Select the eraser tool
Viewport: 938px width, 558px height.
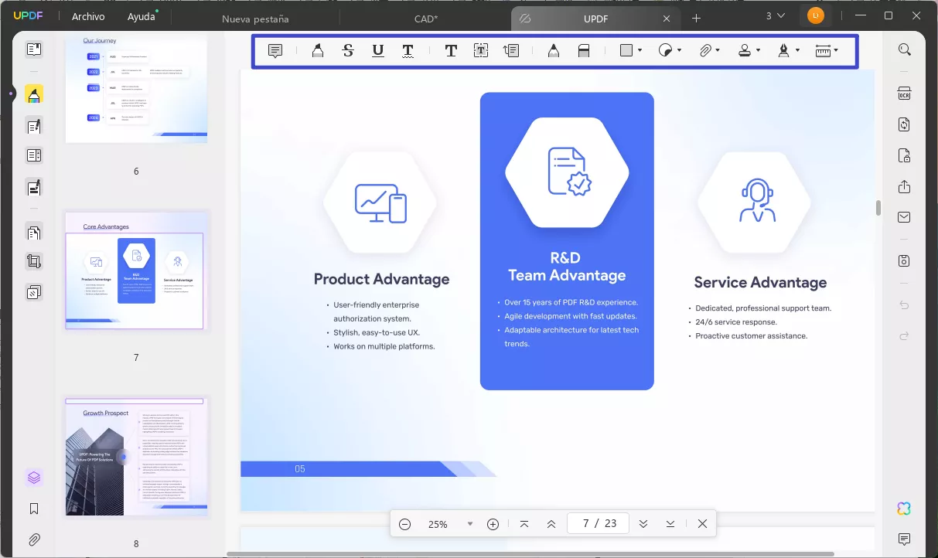point(584,51)
